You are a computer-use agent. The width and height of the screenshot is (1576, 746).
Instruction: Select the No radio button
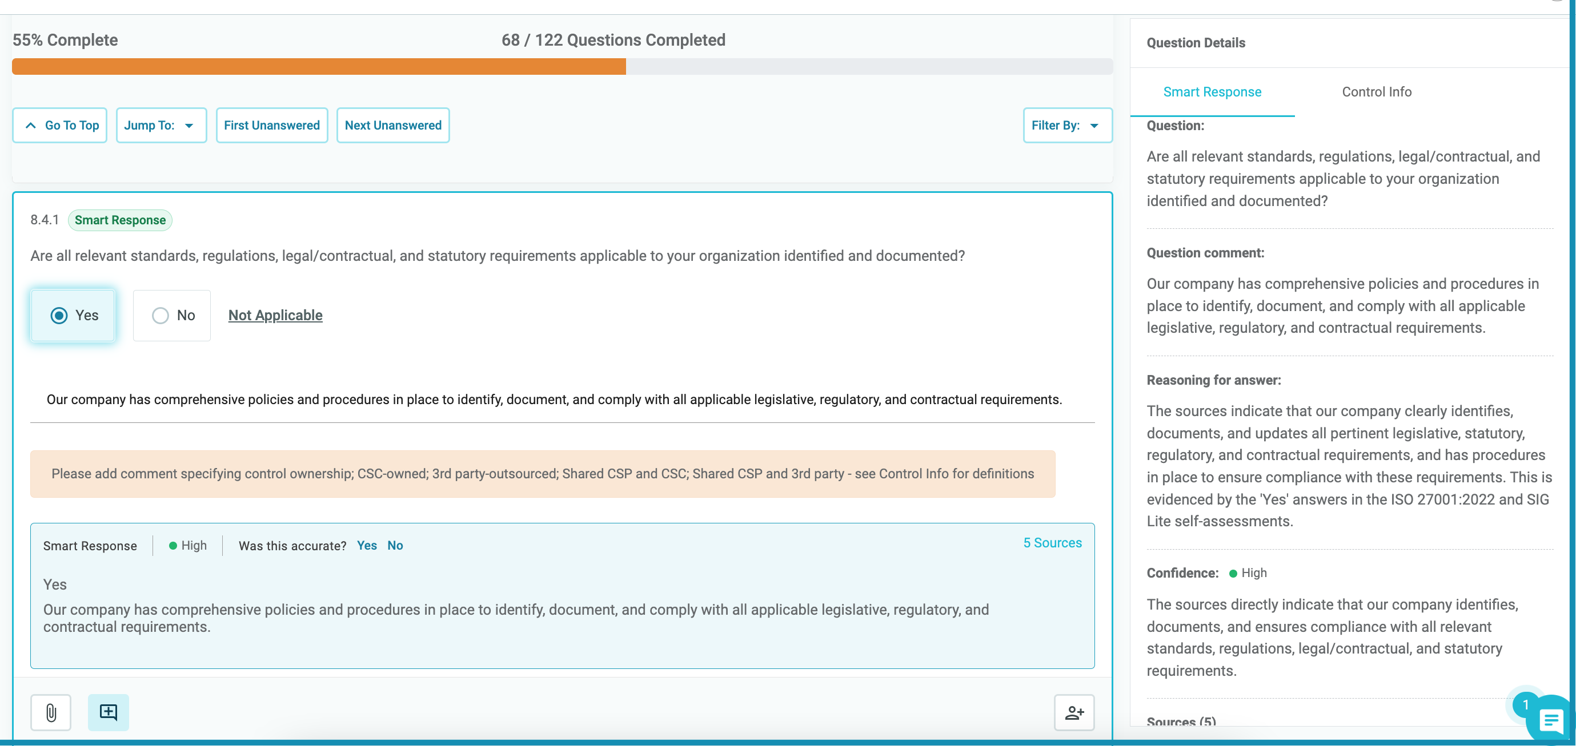161,316
